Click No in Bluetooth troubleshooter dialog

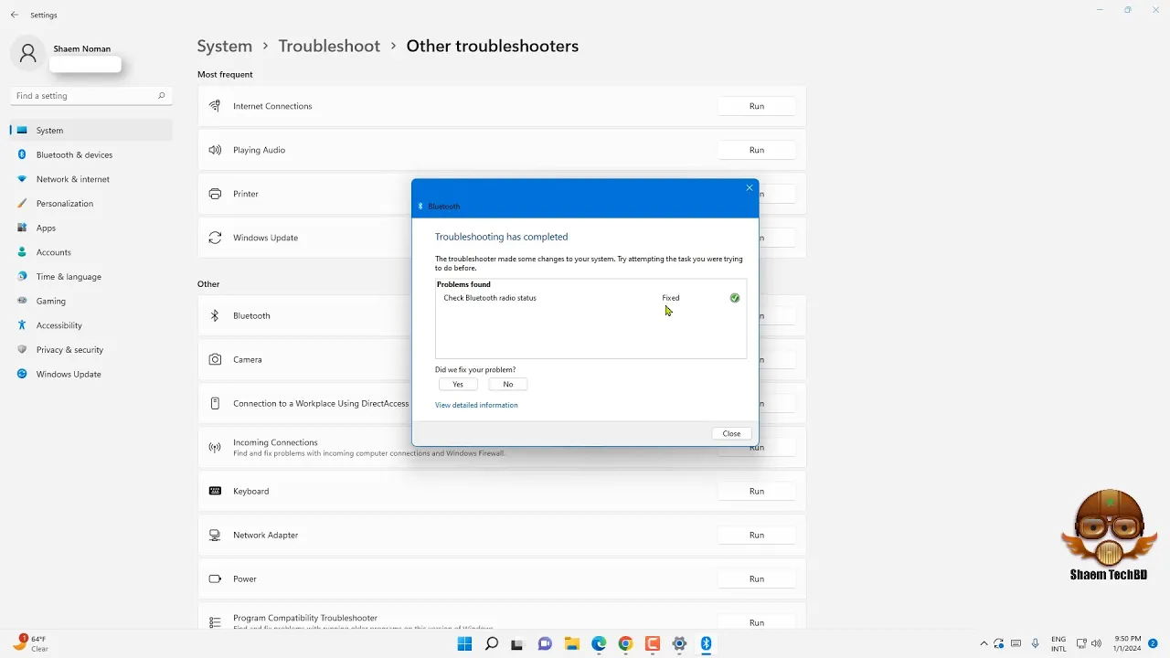tap(508, 384)
